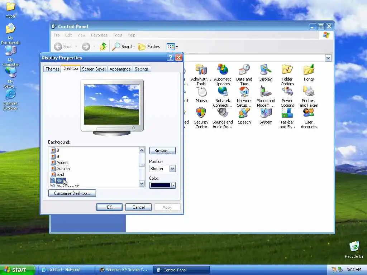This screenshot has width=367, height=275.
Task: Open the View menu in Control Panel
Action: [81, 35]
